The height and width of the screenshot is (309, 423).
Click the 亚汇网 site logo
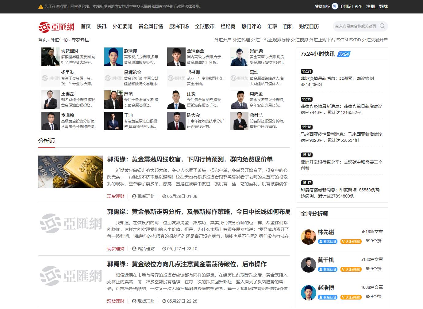tap(56, 27)
